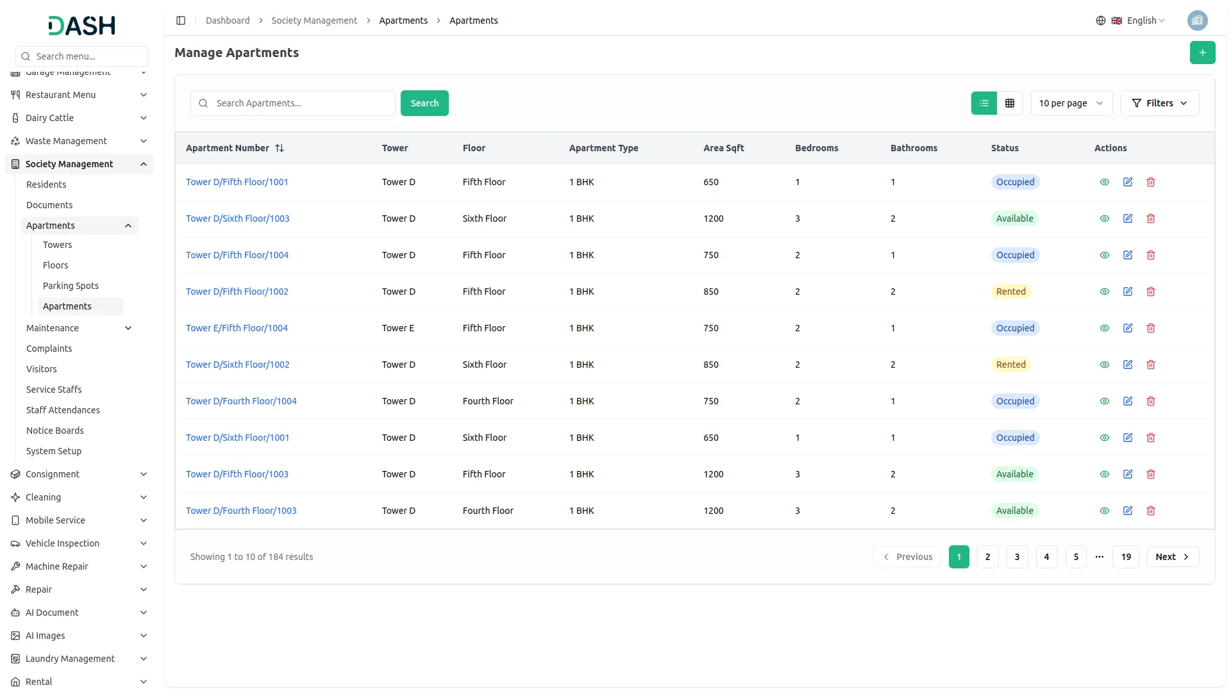Open the Residents sidebar item
The width and height of the screenshot is (1231, 692).
[46, 185]
